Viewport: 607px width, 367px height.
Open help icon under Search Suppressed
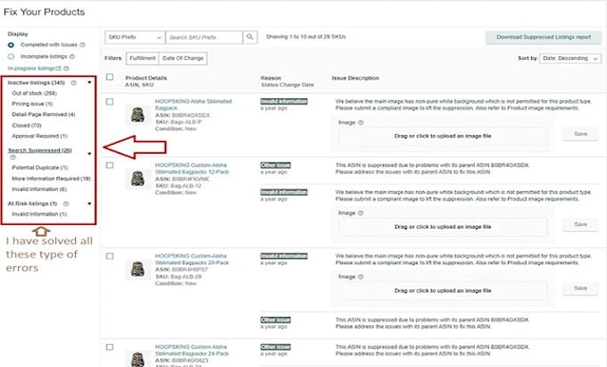click(x=12, y=157)
